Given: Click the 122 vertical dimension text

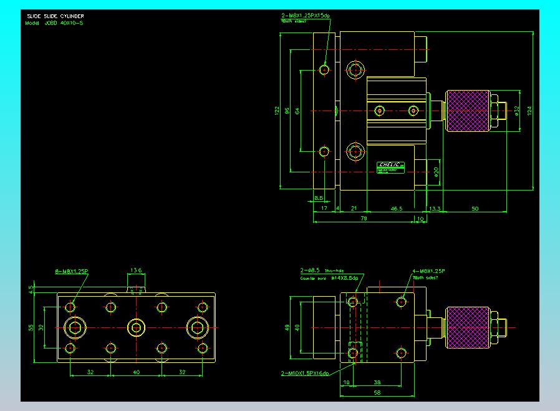Looking at the screenshot, I should [x=277, y=110].
